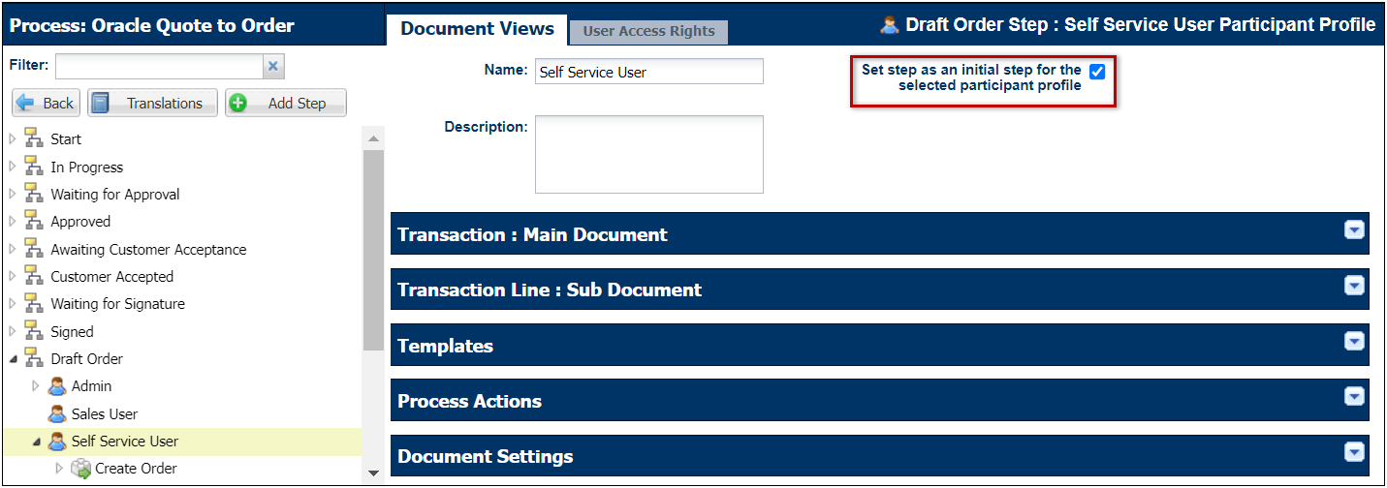The height and width of the screenshot is (488, 1387).
Task: Click the Add Step button
Action: point(285,103)
